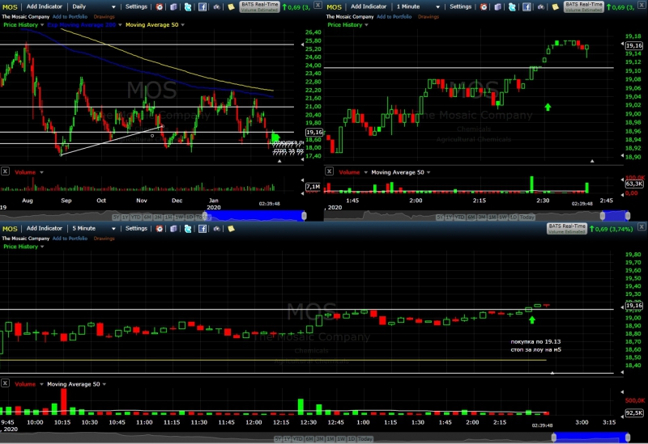The image size is (648, 444).
Task: Select 1W range on 5 Minute chart
Action: (341, 438)
